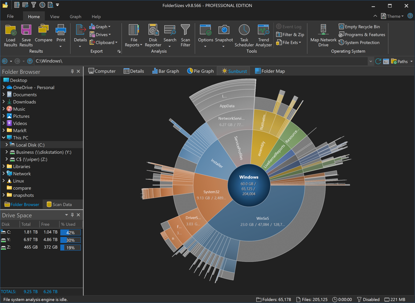Open the Clipboard dropdown
The width and height of the screenshot is (415, 303).
pyautogui.click(x=103, y=42)
